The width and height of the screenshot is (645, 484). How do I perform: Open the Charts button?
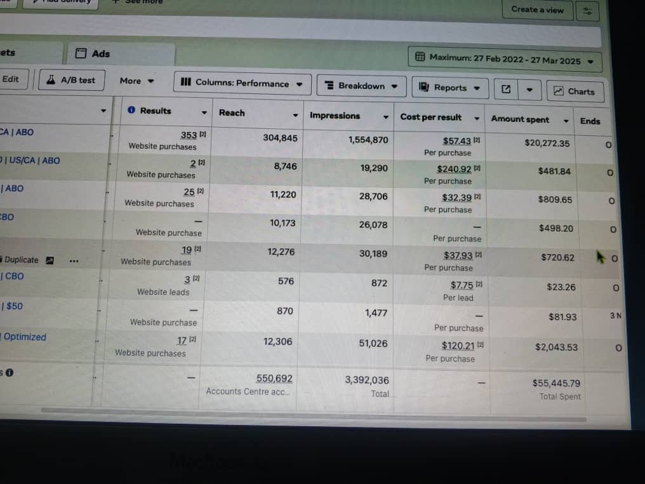click(575, 91)
